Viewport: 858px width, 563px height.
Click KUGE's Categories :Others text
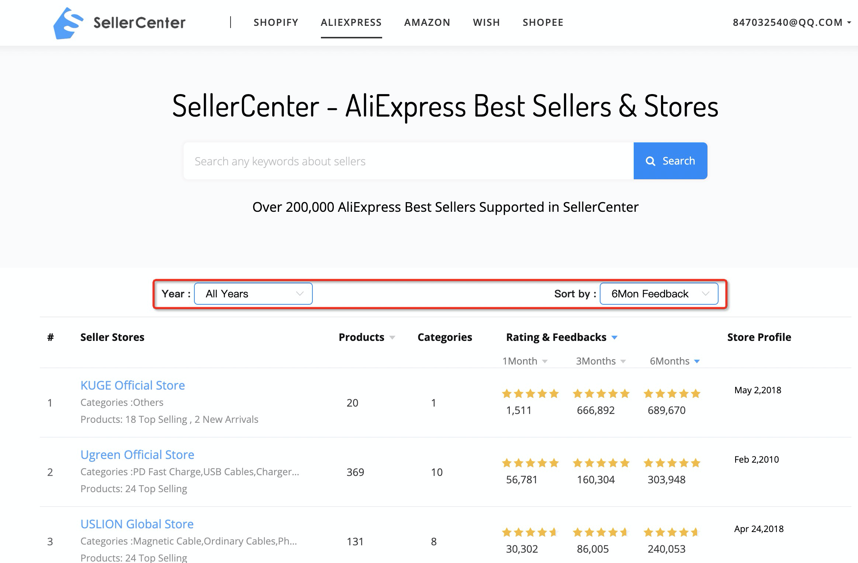(122, 403)
